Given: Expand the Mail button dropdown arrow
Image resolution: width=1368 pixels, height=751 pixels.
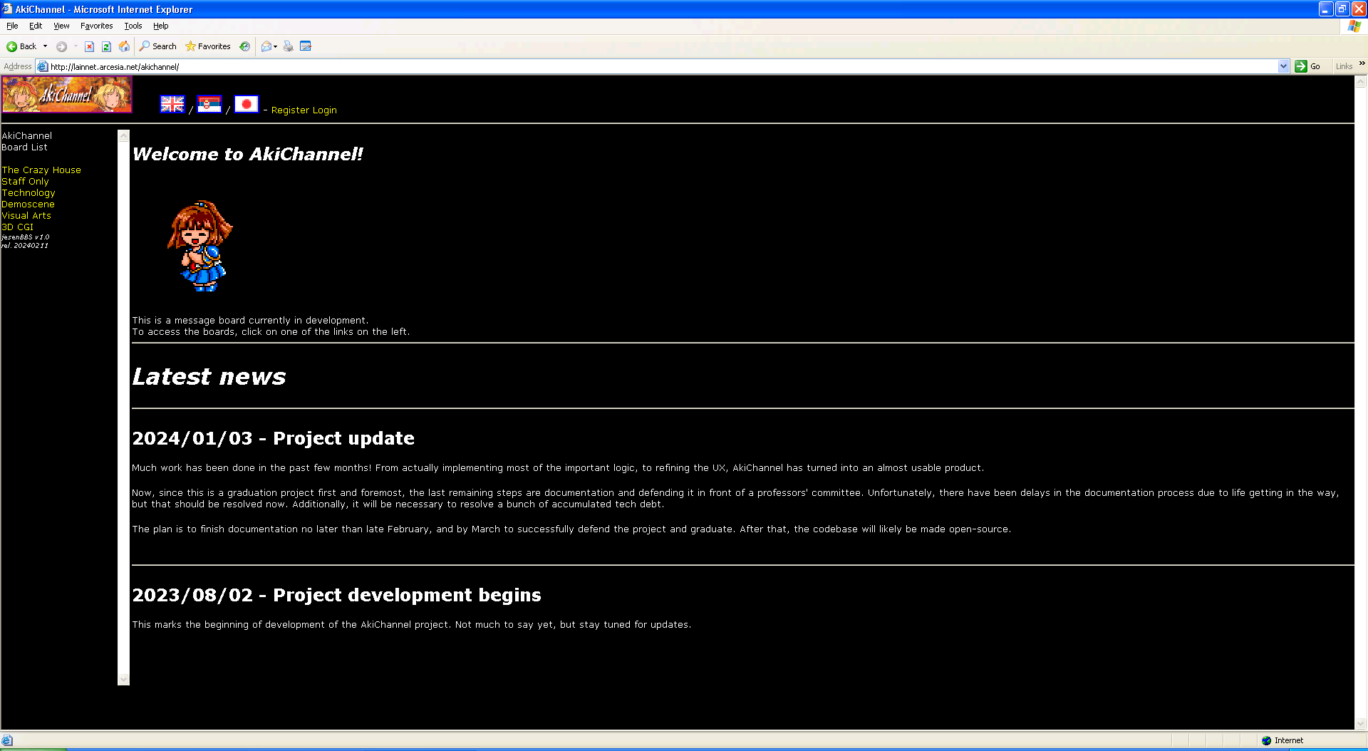Looking at the screenshot, I should [276, 46].
